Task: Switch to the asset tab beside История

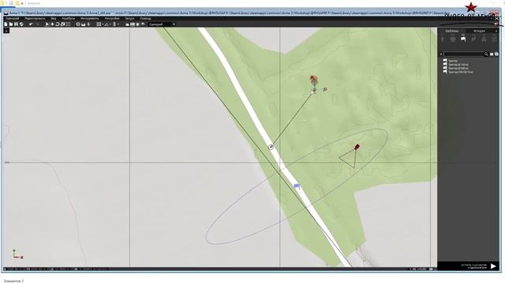Action: click(x=452, y=31)
